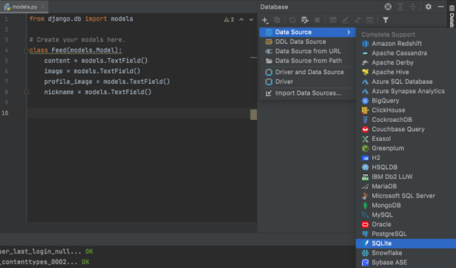Select Oracle data source
This screenshot has height=268, width=456.
(406, 224)
